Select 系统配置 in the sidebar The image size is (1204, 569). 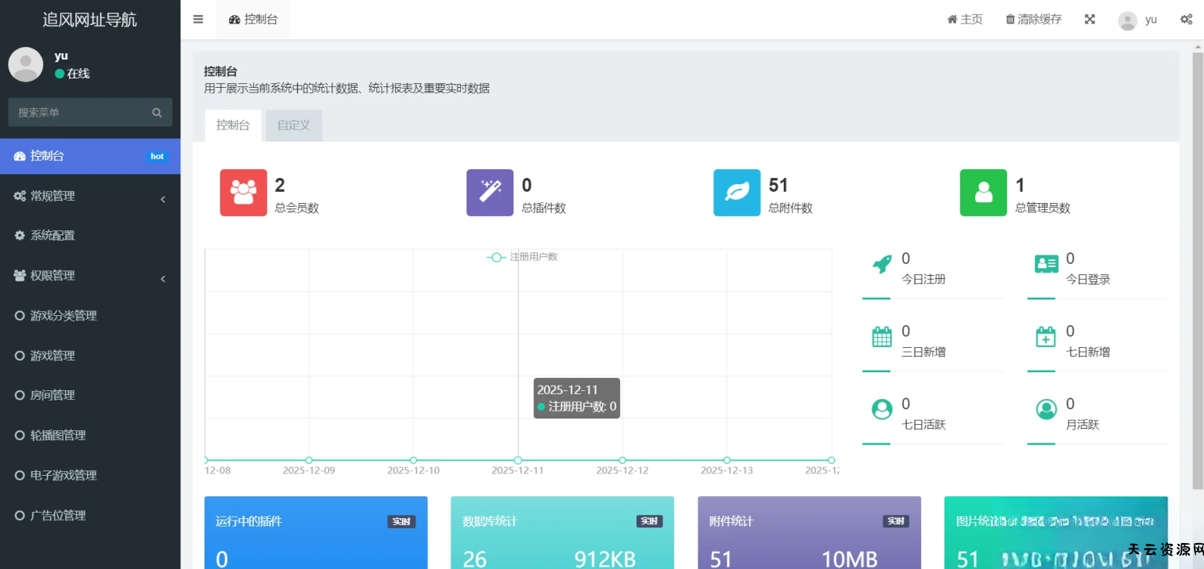coord(53,236)
